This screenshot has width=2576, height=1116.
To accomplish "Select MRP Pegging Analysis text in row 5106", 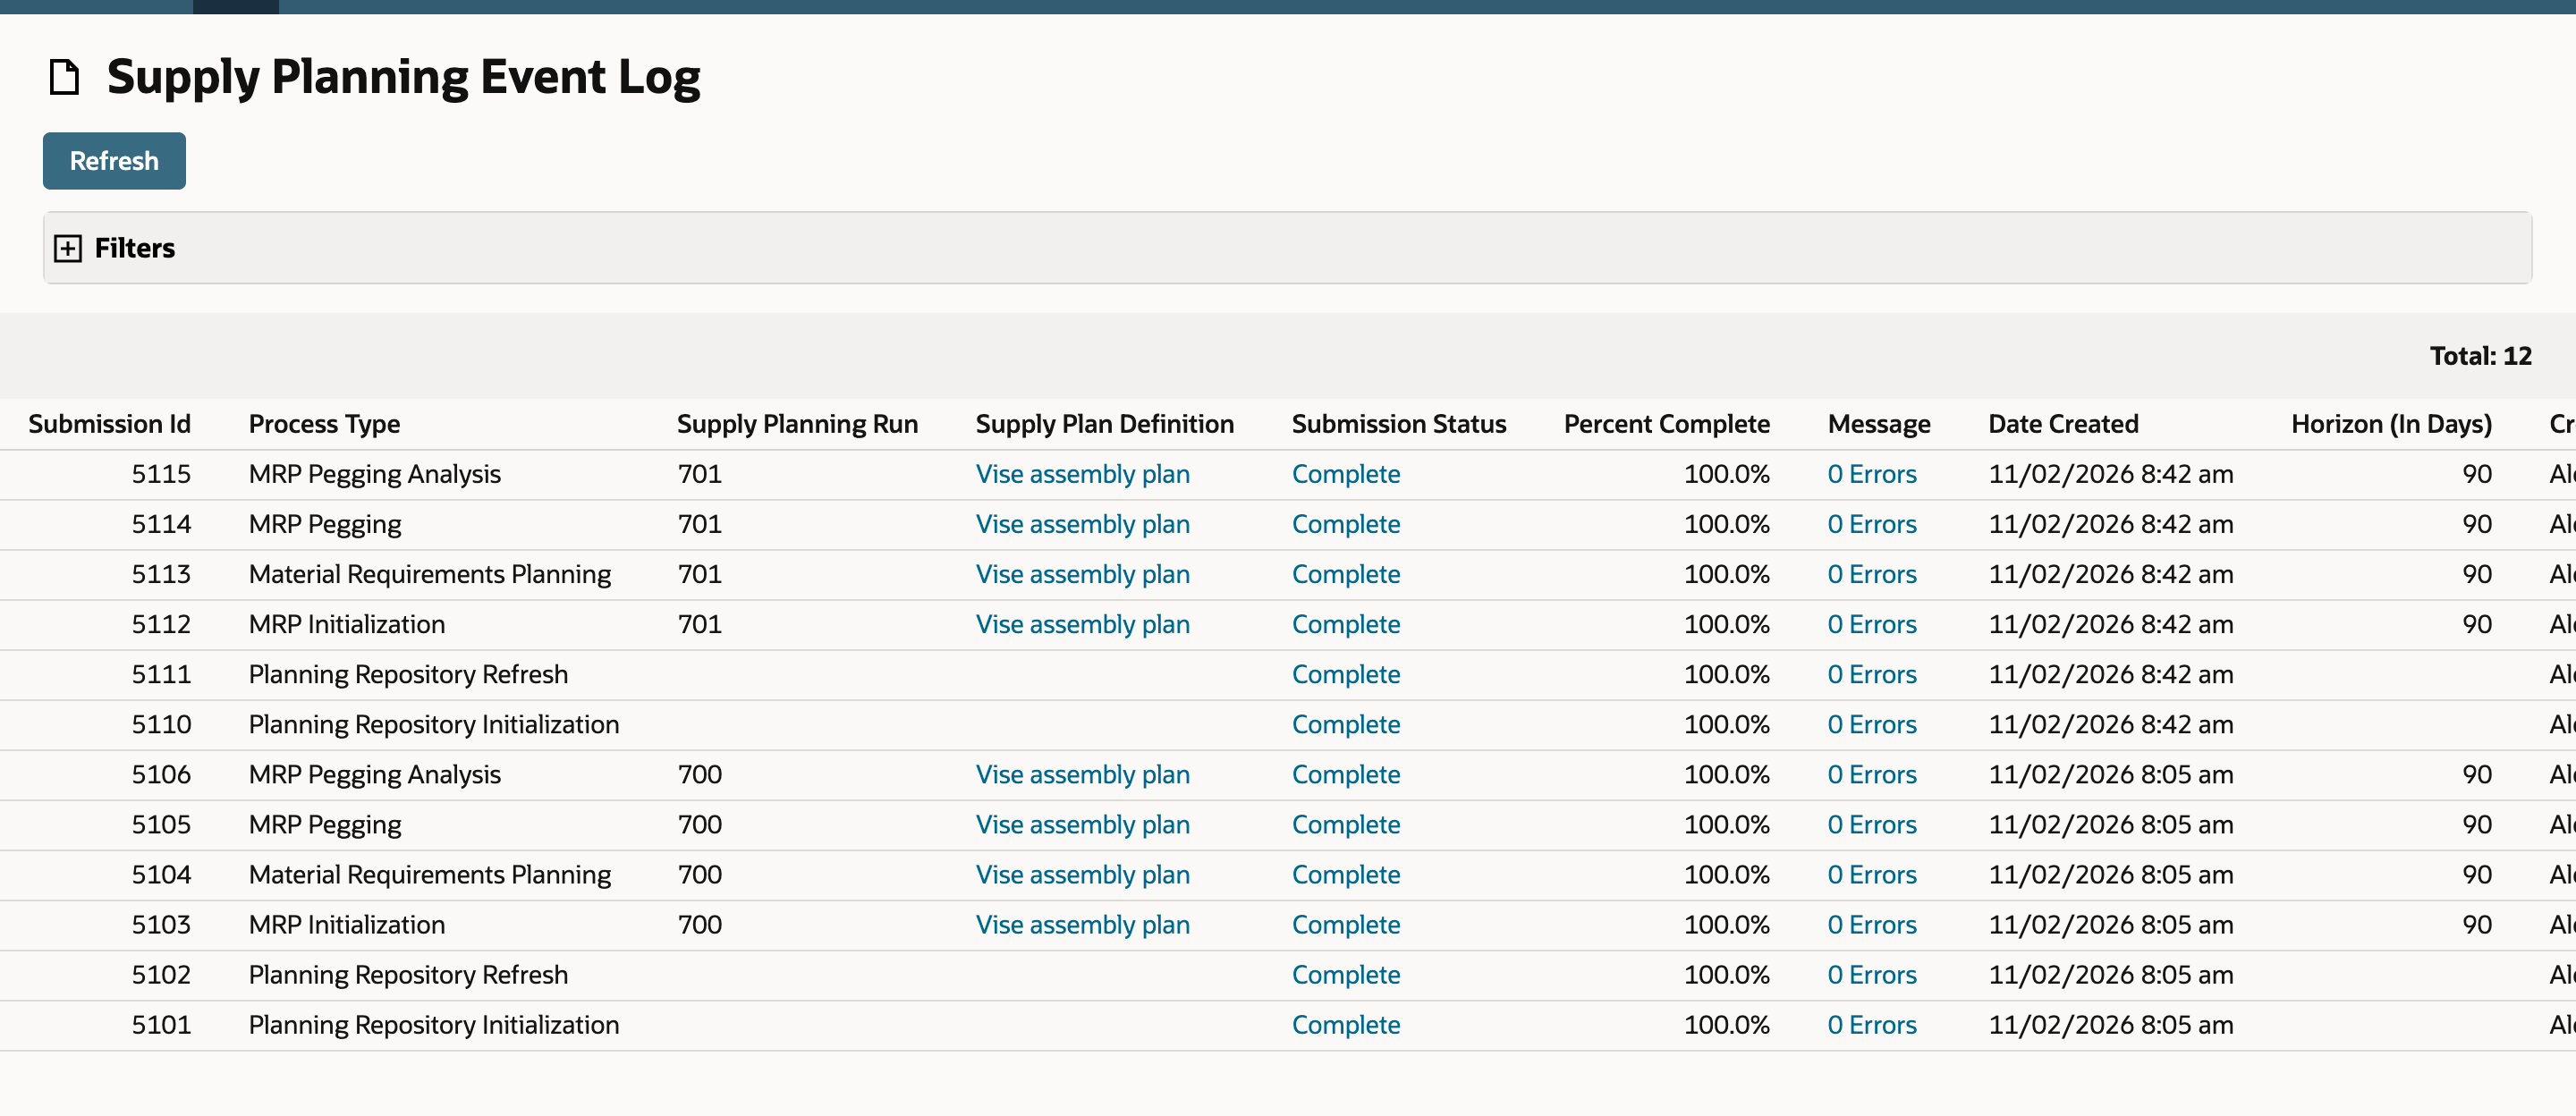I will click(x=374, y=774).
